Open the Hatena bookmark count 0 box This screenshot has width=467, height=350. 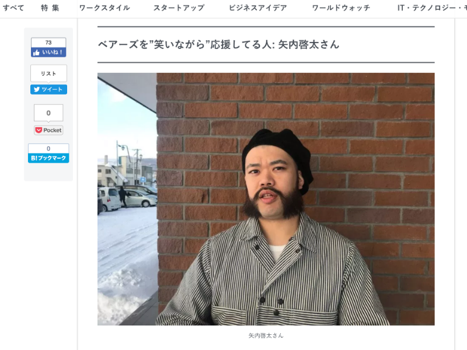pos(48,149)
